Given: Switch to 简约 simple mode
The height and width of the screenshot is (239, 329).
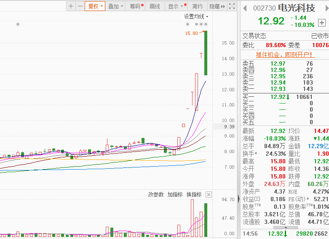Looking at the screenshot, I should click(197, 6).
